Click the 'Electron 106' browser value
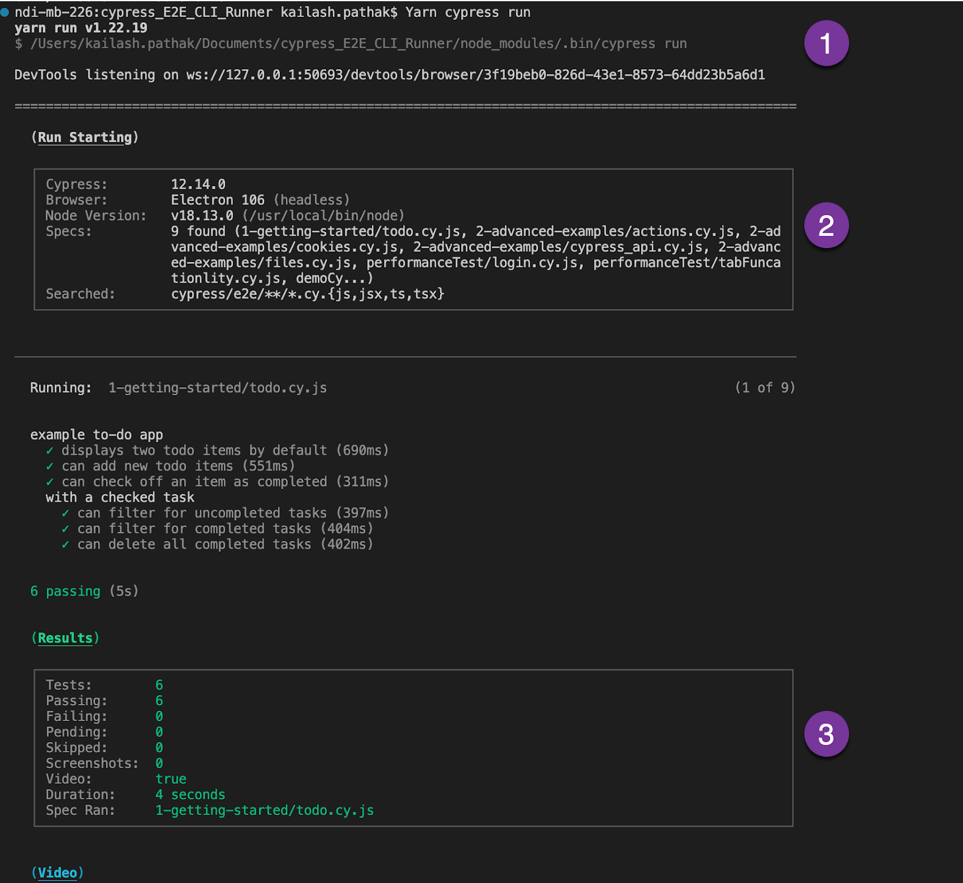This screenshot has width=963, height=883. tap(217, 200)
